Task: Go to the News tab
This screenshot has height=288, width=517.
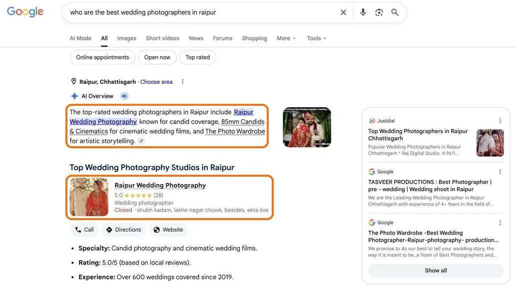Action: click(x=196, y=38)
